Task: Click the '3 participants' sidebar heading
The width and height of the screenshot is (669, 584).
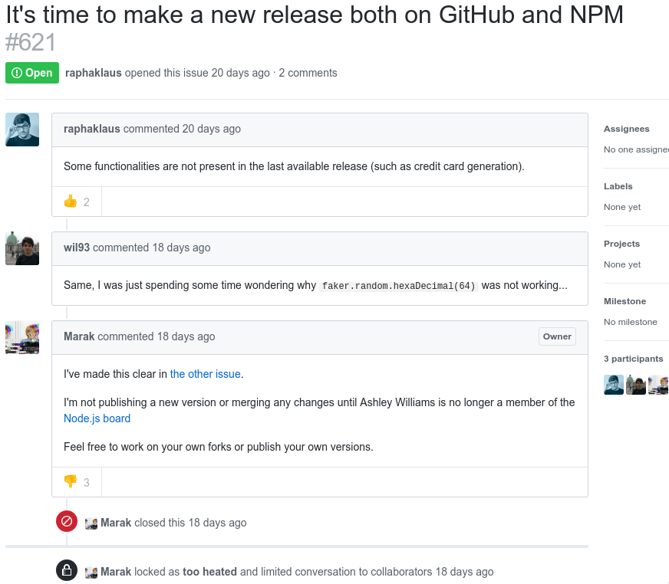Action: coord(634,359)
